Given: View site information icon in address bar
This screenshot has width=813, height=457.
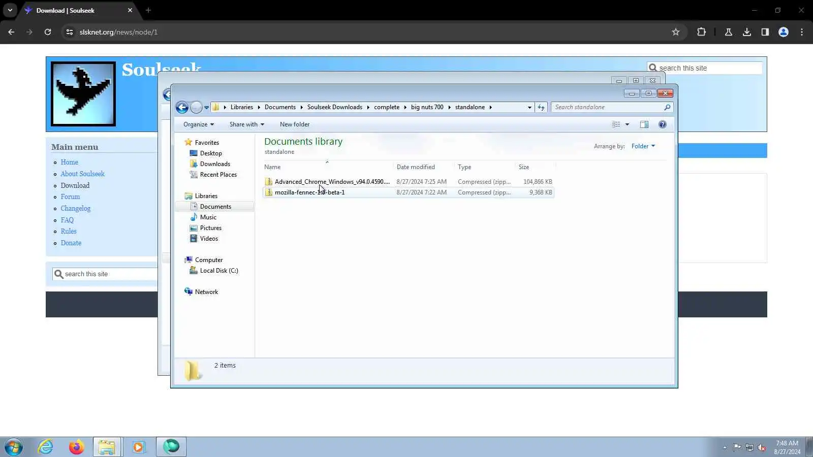Looking at the screenshot, I should point(70,32).
